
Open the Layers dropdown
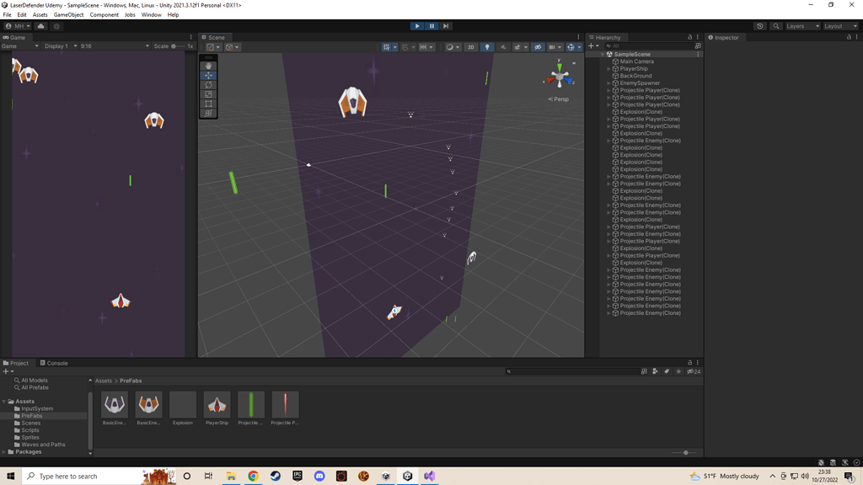coord(801,26)
